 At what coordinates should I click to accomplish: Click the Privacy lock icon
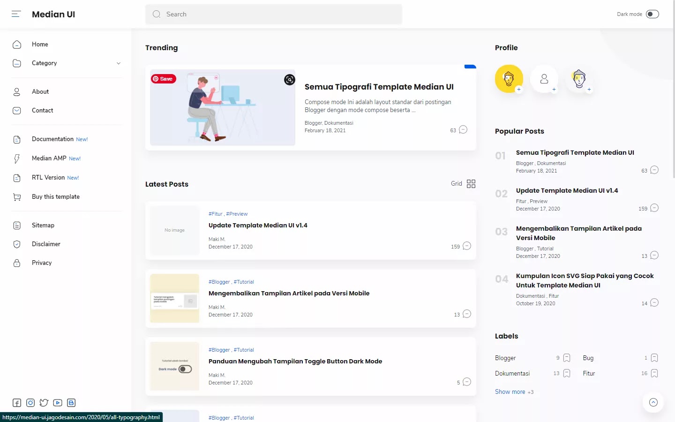tap(17, 263)
